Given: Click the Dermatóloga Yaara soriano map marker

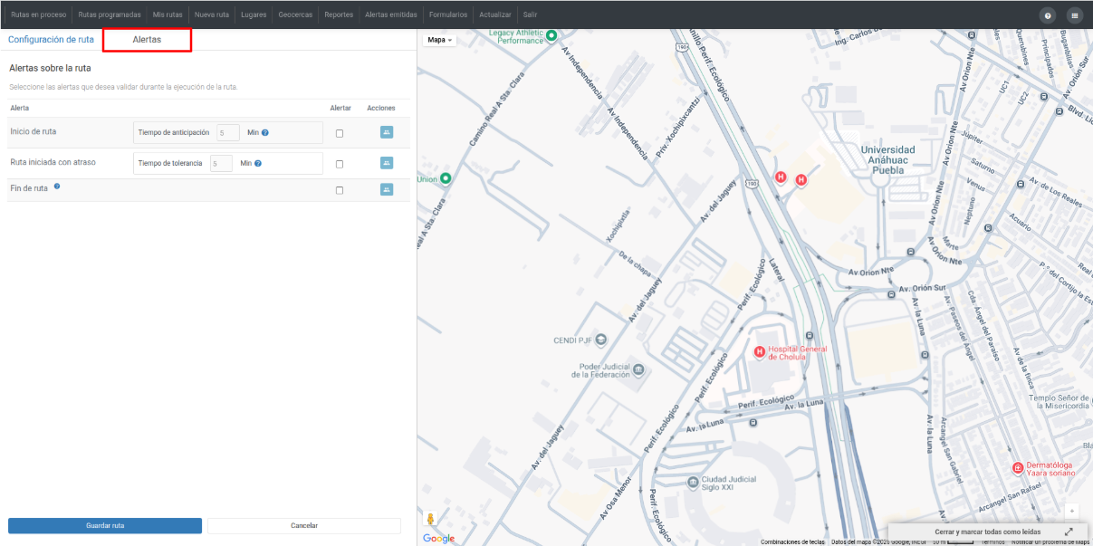Looking at the screenshot, I should point(1018,468).
